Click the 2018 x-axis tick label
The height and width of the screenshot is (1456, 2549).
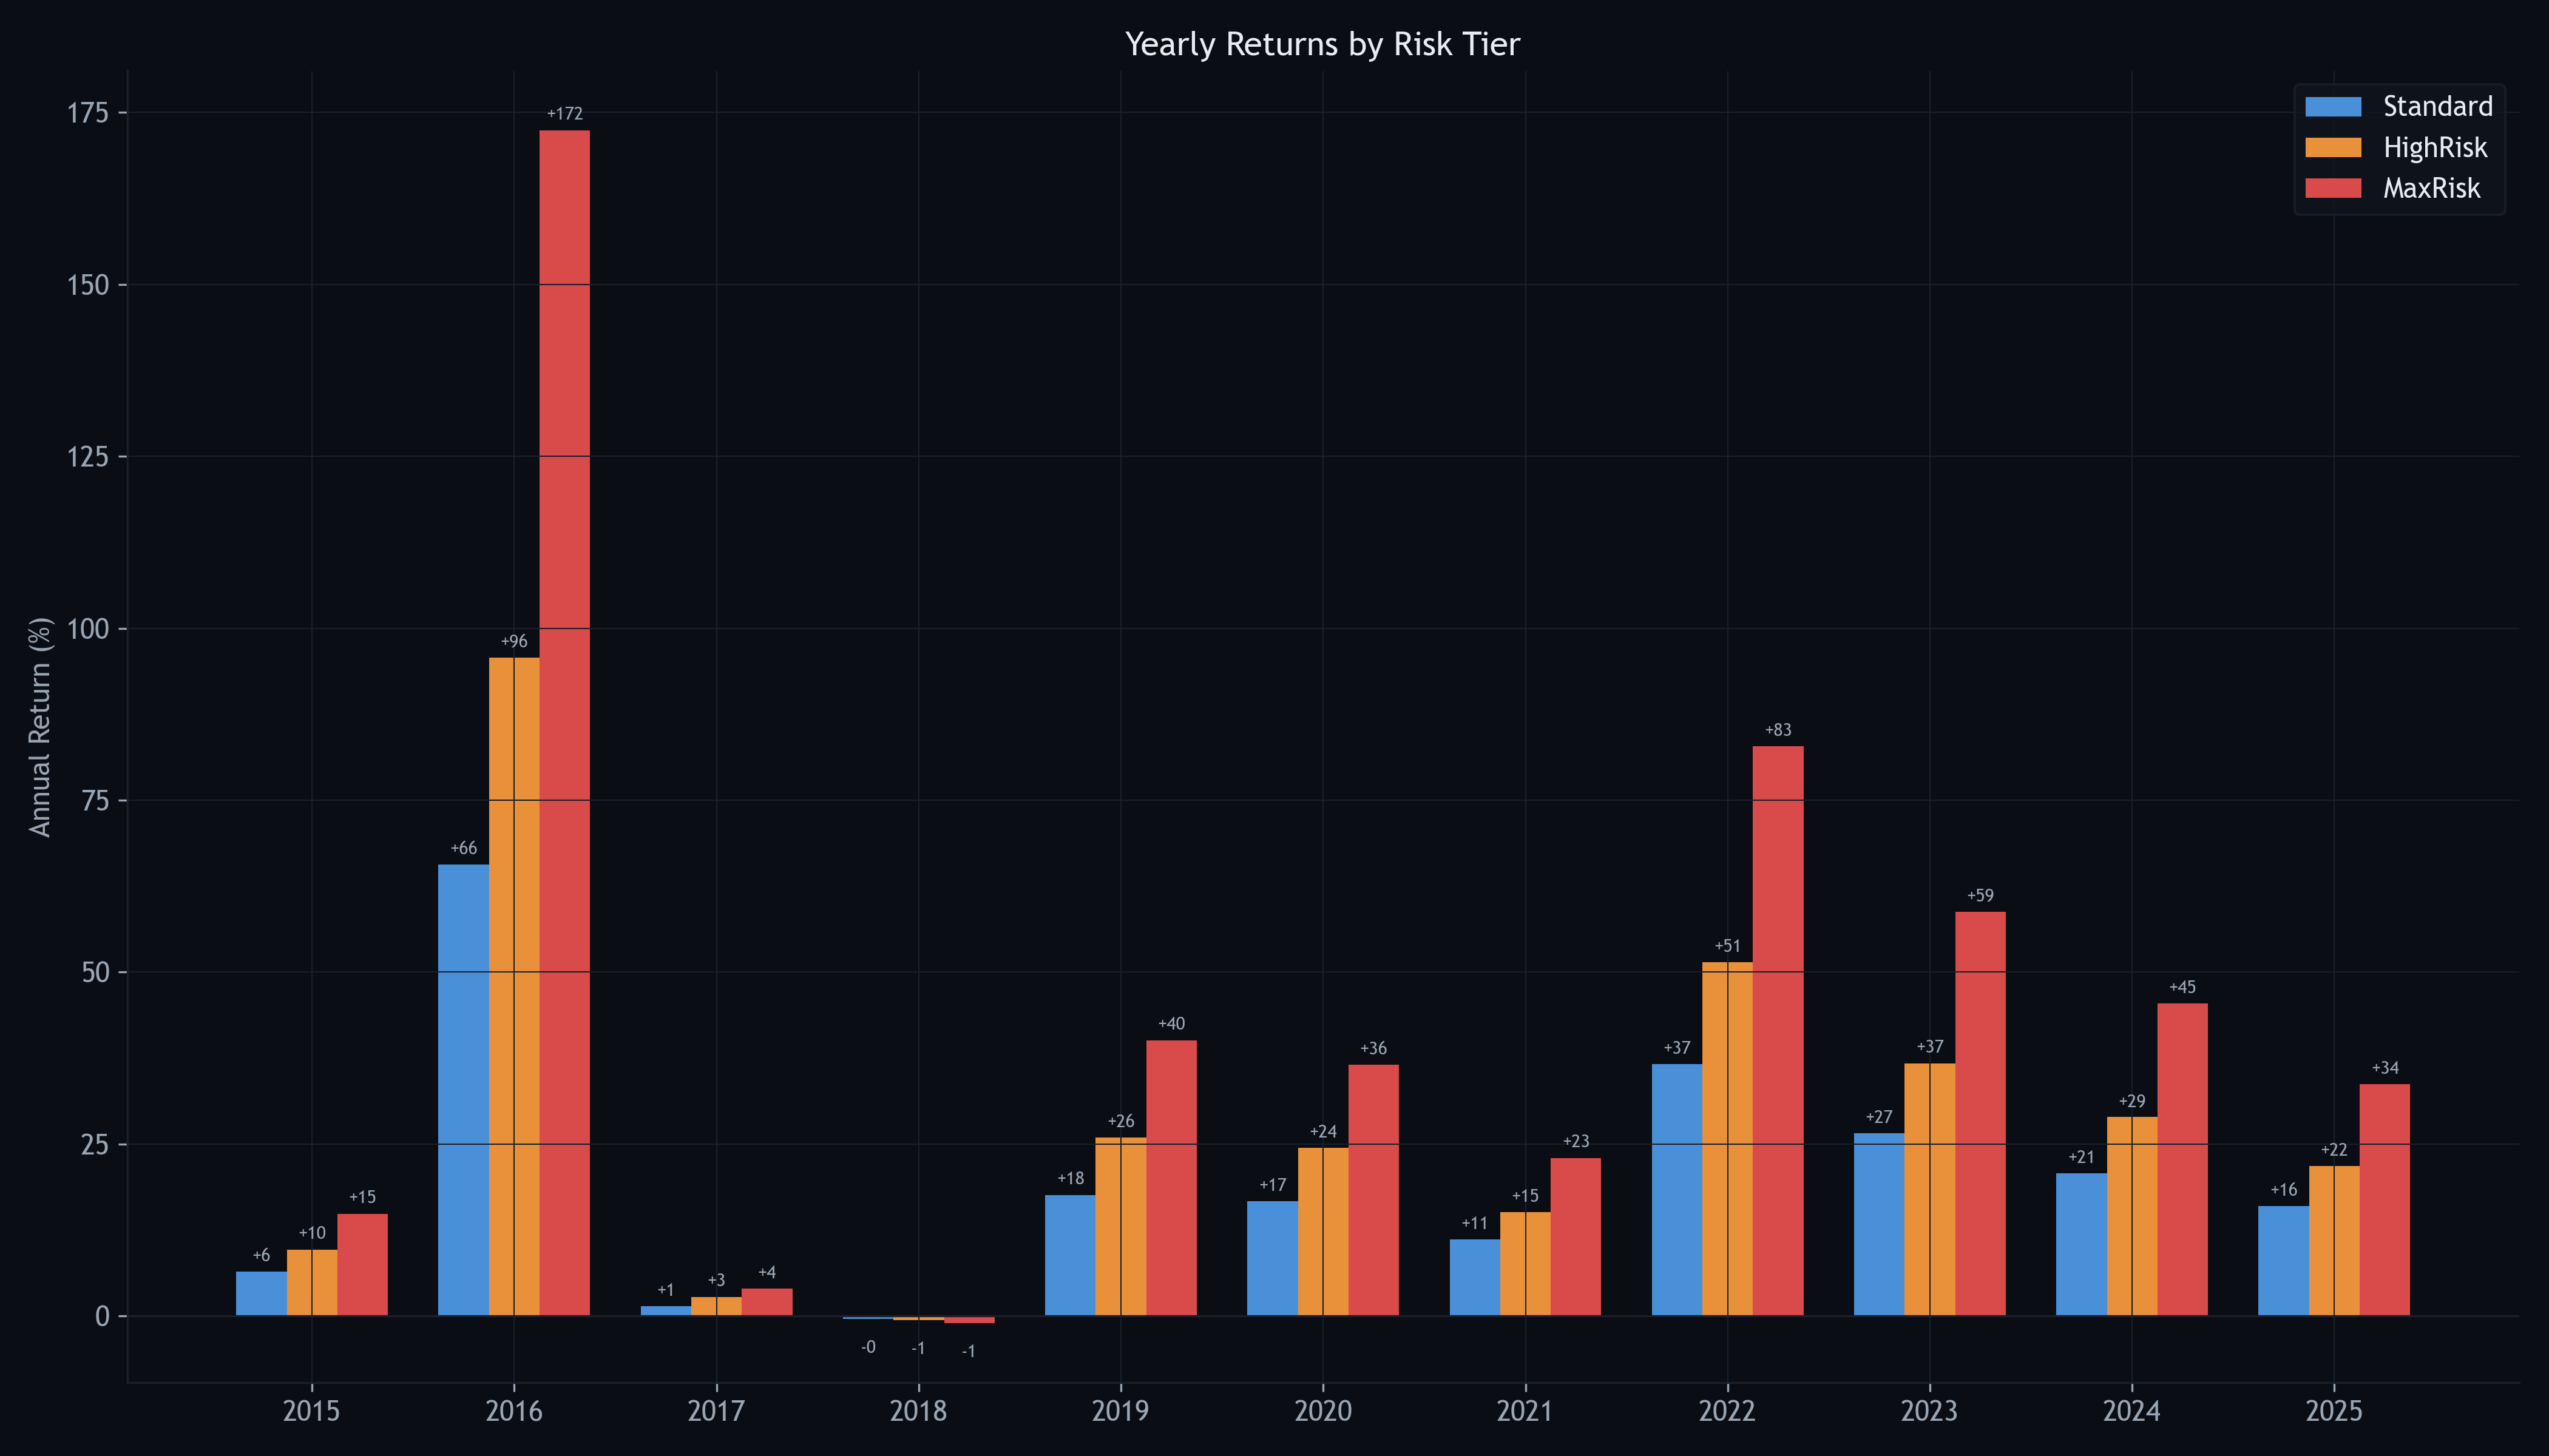918,1411
